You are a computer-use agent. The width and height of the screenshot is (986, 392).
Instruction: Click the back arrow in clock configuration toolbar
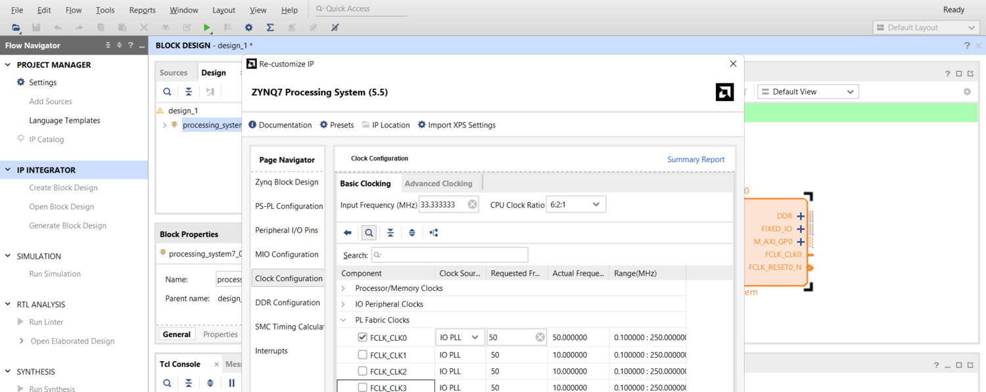coord(348,232)
